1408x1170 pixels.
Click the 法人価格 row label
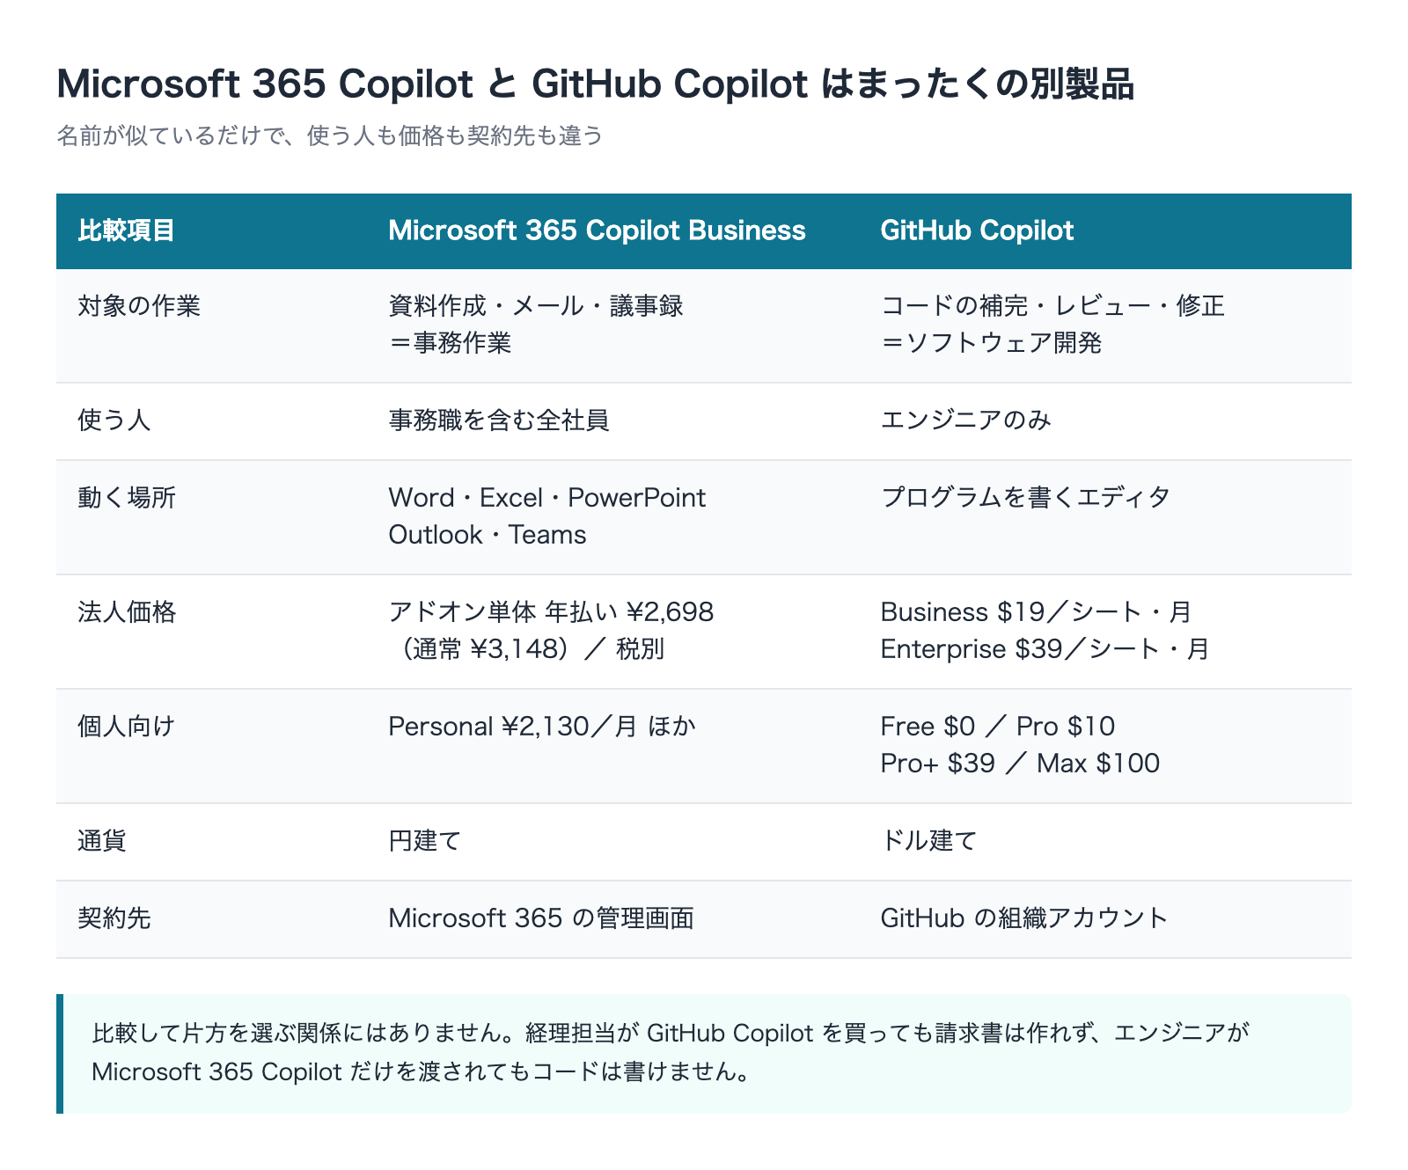127,612
